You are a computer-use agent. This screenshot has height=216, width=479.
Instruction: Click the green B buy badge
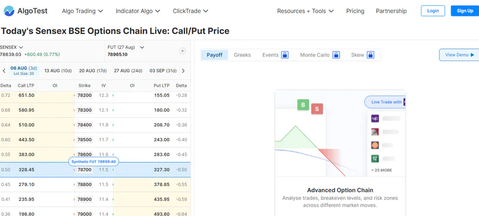click(303, 105)
